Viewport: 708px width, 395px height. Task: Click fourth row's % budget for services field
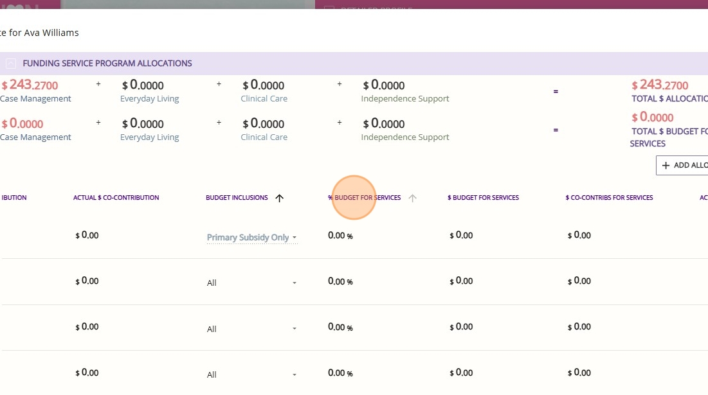point(340,373)
